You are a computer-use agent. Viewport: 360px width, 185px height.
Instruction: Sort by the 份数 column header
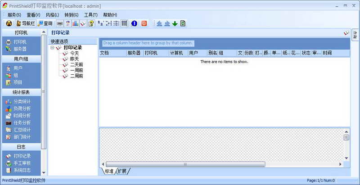(x=249, y=53)
